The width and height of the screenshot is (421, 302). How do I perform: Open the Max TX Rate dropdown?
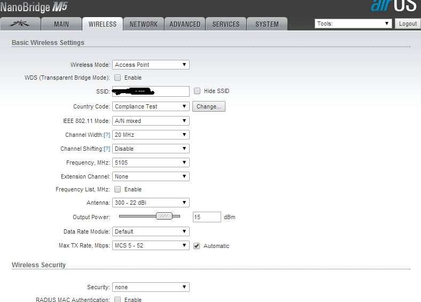pyautogui.click(x=151, y=245)
